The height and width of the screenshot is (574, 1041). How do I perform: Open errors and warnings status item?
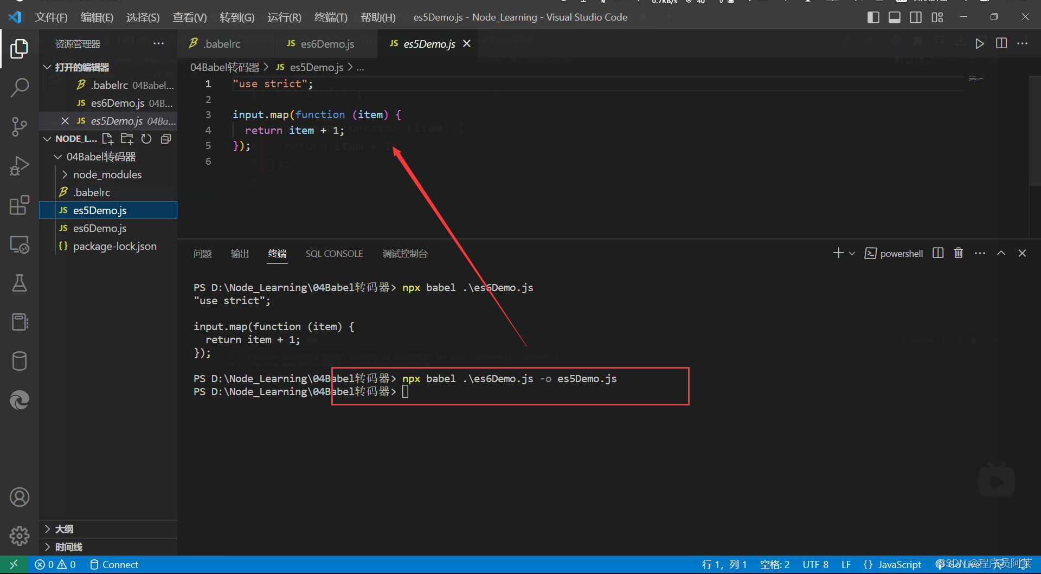pyautogui.click(x=55, y=564)
